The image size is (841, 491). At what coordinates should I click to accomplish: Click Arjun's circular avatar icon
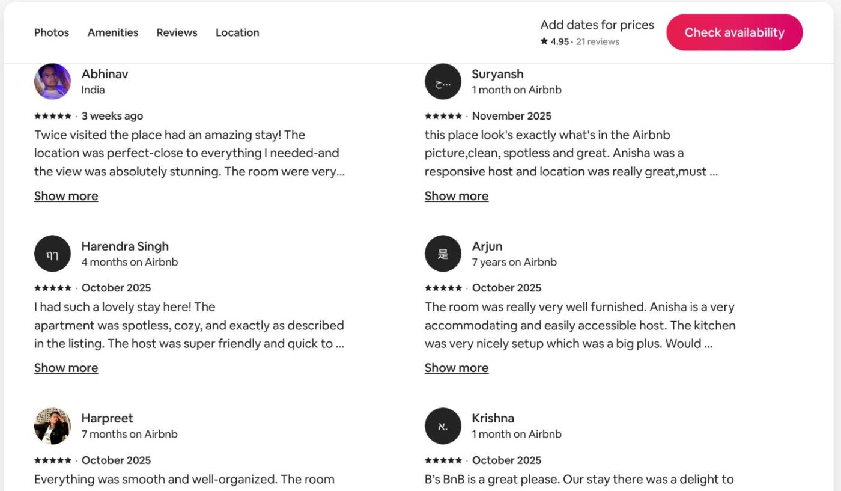(443, 254)
